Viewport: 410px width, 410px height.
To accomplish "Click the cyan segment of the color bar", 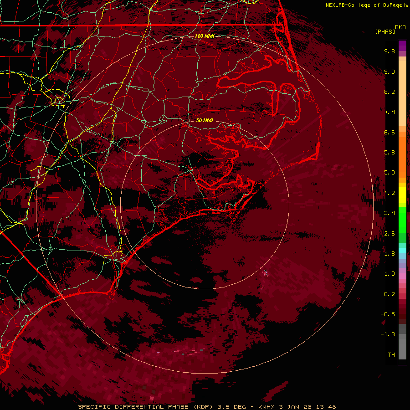I will click(x=402, y=250).
